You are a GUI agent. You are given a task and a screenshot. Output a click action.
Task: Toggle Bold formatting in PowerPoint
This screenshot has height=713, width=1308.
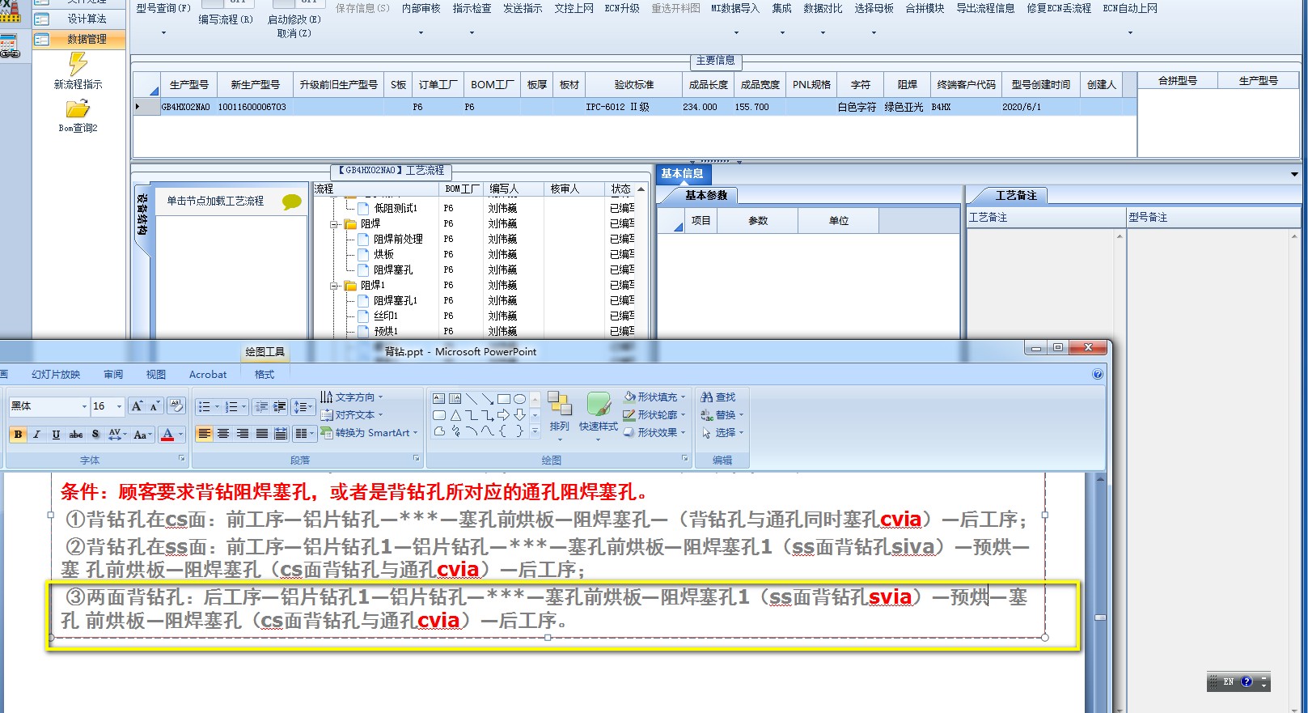18,435
